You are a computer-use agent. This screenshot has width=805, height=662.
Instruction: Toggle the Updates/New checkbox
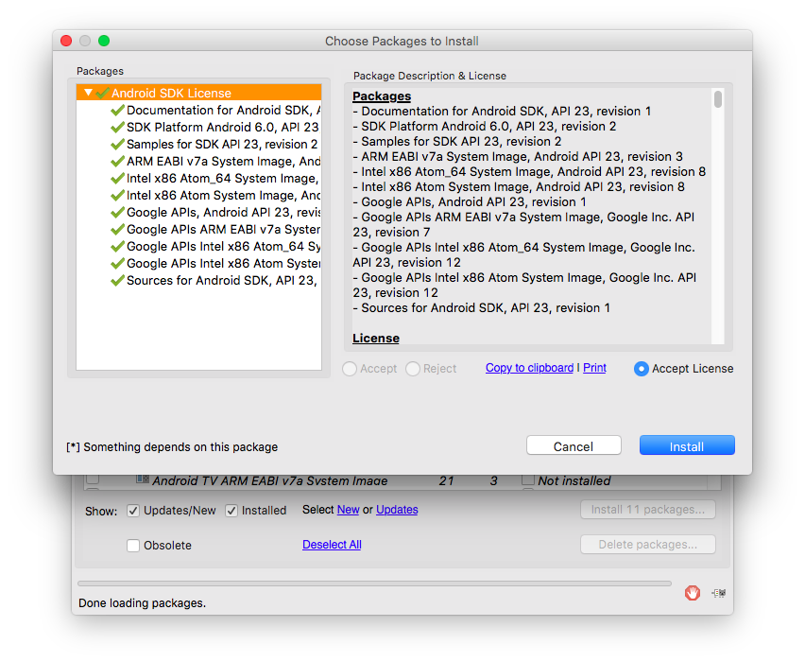(133, 511)
